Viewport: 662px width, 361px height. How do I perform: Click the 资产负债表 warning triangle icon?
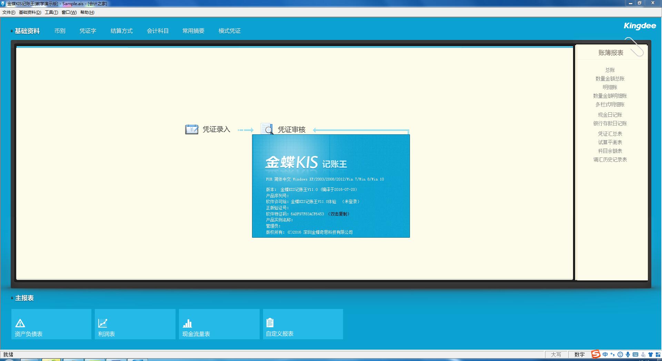[x=20, y=323]
